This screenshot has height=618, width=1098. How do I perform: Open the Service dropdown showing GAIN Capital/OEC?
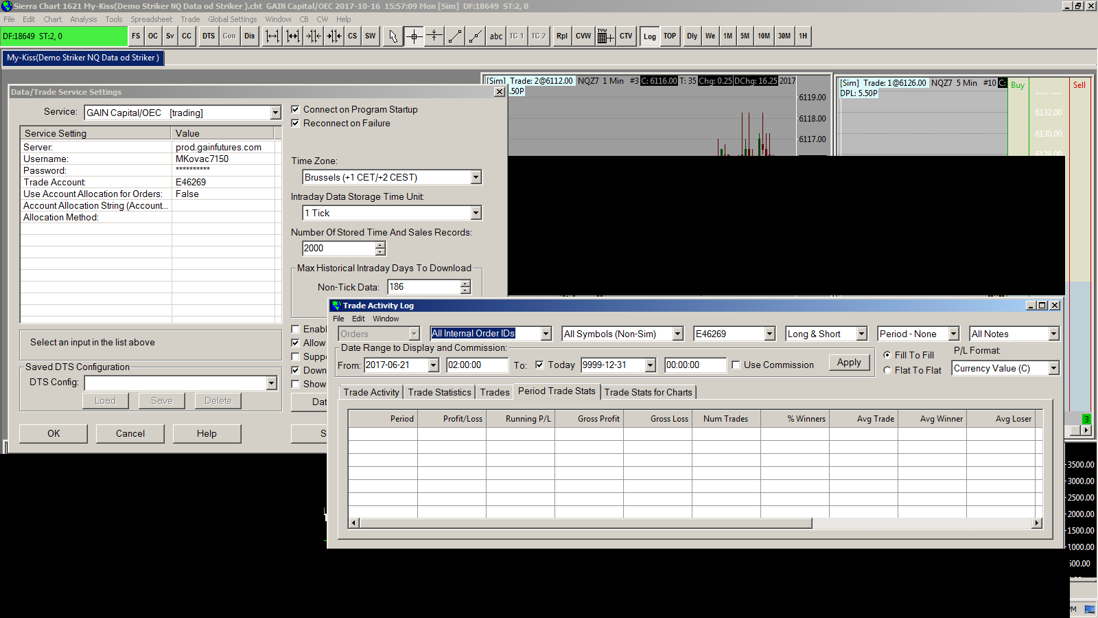coord(275,113)
